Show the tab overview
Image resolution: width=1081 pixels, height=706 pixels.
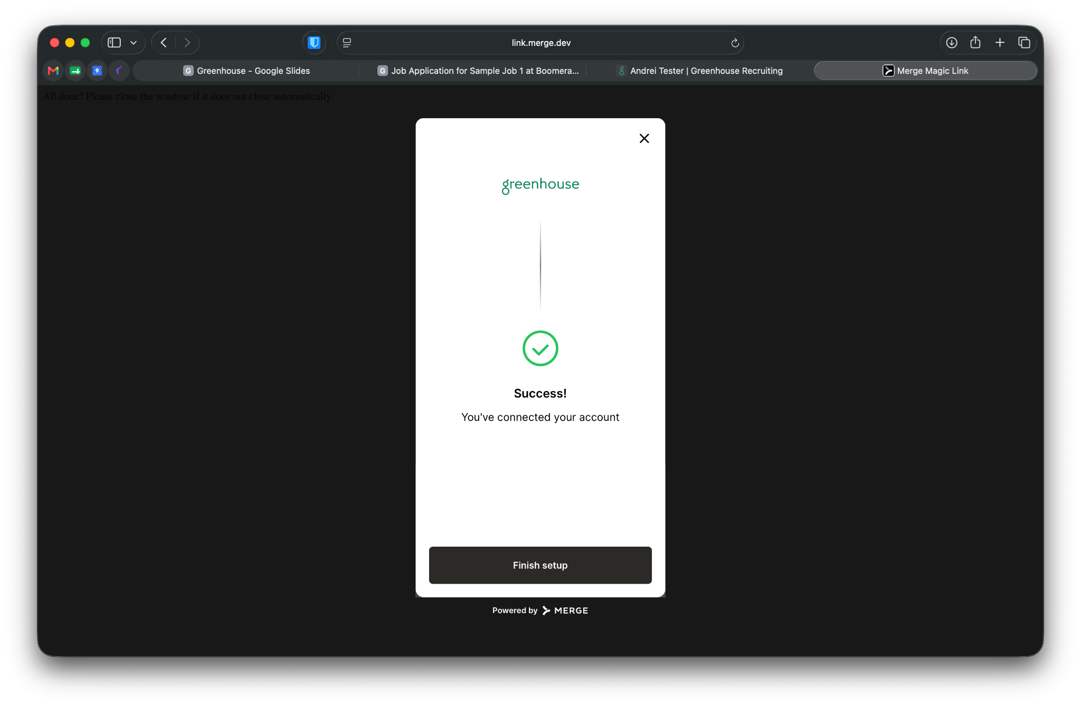tap(1024, 43)
